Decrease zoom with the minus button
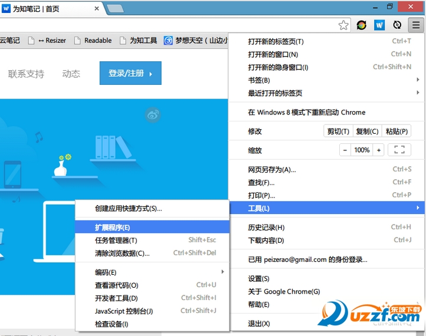 345,150
